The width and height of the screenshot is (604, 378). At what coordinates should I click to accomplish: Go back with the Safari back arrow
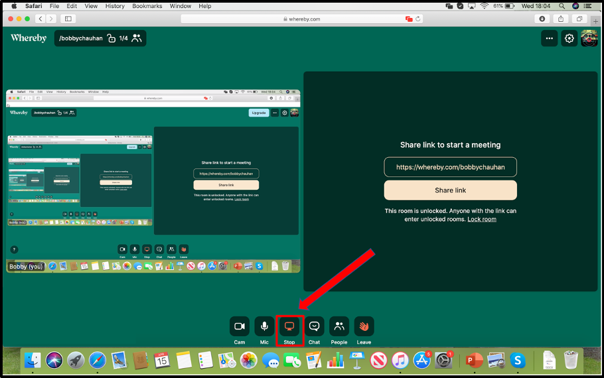tap(40, 19)
